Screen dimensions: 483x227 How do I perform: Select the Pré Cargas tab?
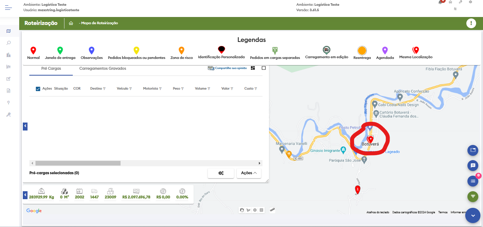[51, 68]
